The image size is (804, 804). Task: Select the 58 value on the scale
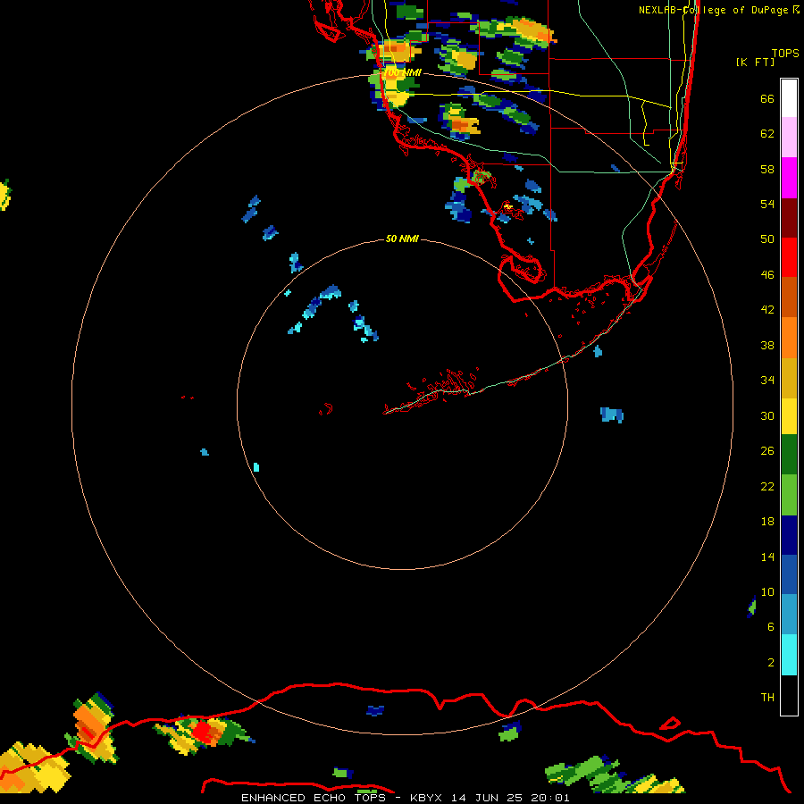tap(767, 169)
